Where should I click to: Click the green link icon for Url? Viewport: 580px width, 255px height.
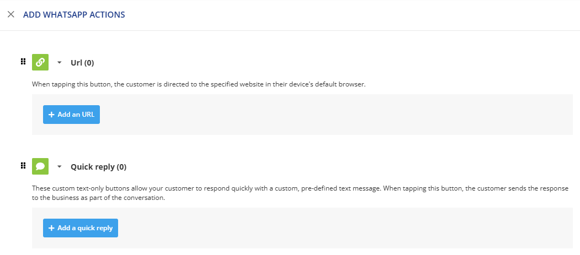pyautogui.click(x=40, y=62)
